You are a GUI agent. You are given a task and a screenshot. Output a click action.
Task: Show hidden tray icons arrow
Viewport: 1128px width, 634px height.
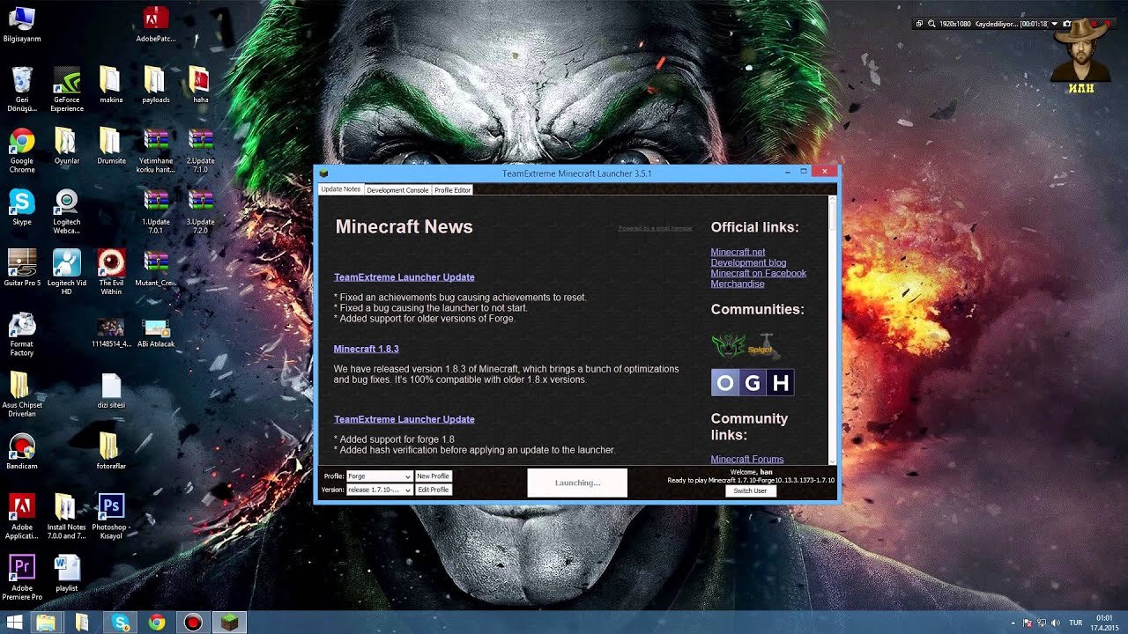pos(1014,623)
